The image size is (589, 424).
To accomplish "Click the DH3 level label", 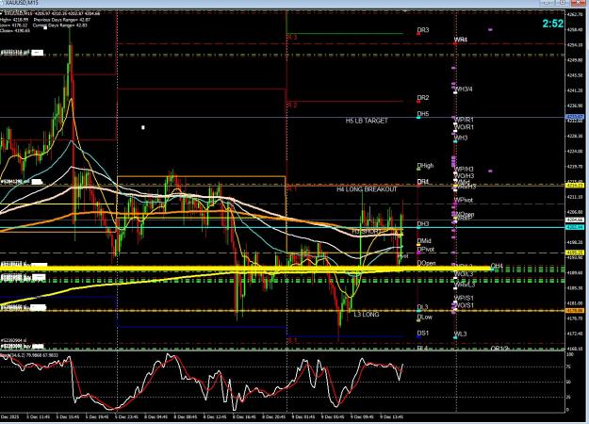I will point(423,224).
